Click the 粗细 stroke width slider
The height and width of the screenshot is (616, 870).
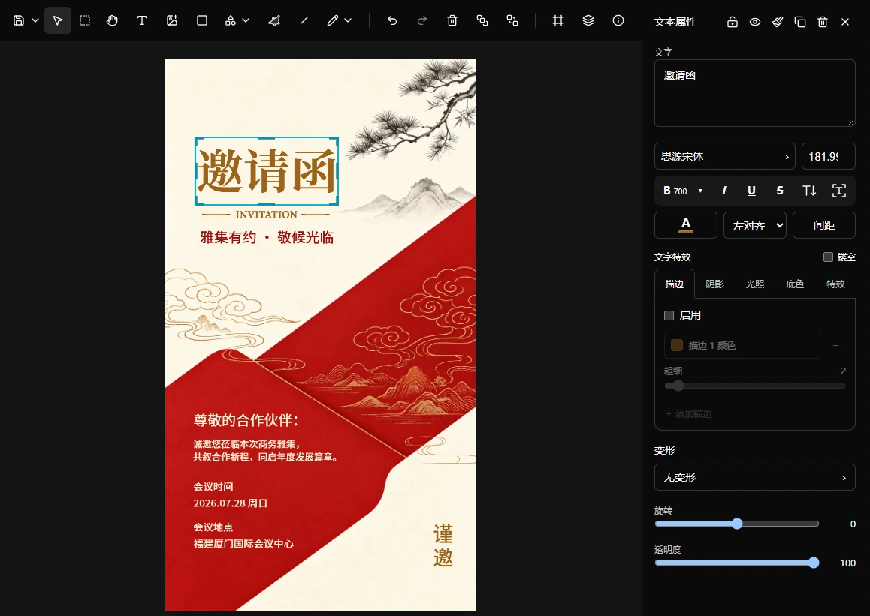point(754,386)
